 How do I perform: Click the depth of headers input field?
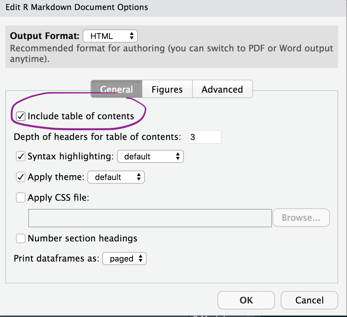click(x=205, y=137)
